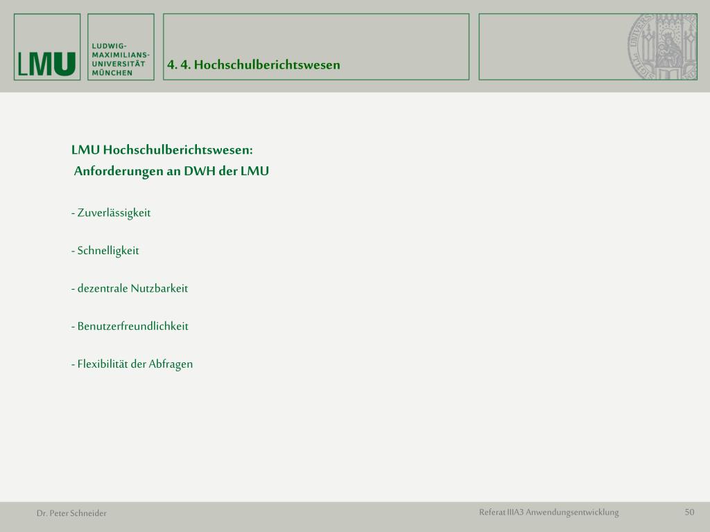Click subheading 'Anforderungen an DWH der LMU'
The height and width of the screenshot is (532, 710).
coord(171,171)
